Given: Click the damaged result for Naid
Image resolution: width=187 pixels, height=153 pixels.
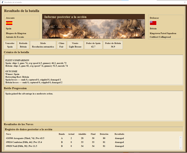Looking at the screenshot, I should point(119,146).
